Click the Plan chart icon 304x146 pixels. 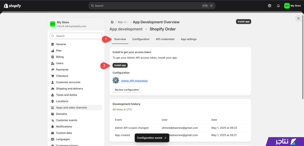click(53, 51)
